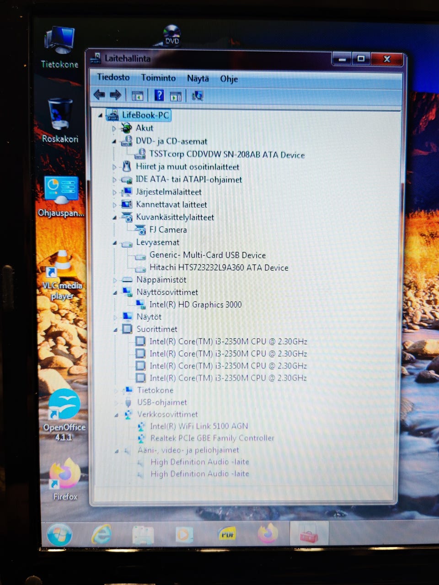Click the Firefox taskbar icon
This screenshot has width=439, height=585.
coord(268,533)
